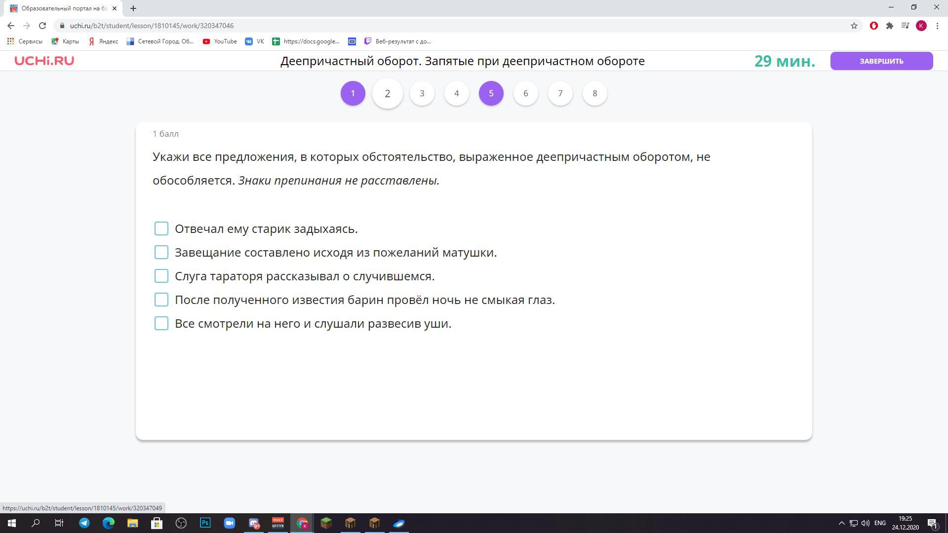Select 'Завещание составлено исходя' checkbox

(x=161, y=252)
